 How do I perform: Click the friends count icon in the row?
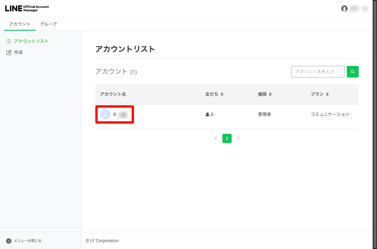click(x=207, y=115)
